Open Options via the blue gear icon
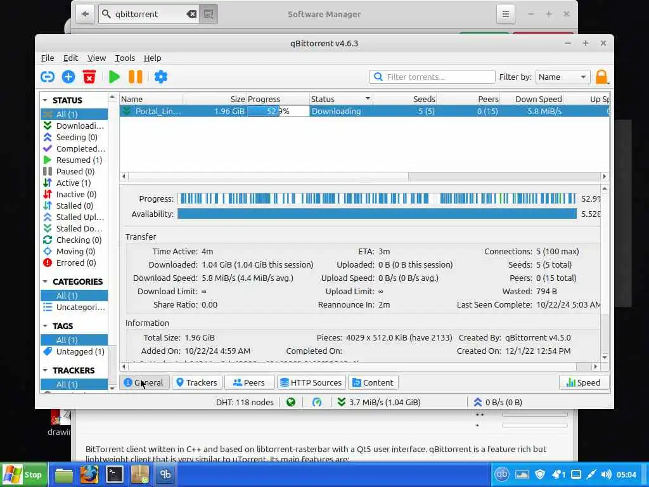 click(160, 77)
